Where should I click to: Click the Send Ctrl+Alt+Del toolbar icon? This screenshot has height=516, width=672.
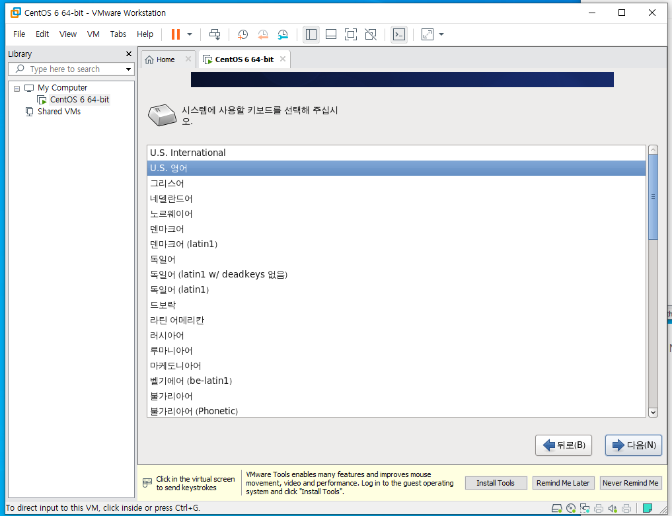click(x=215, y=34)
